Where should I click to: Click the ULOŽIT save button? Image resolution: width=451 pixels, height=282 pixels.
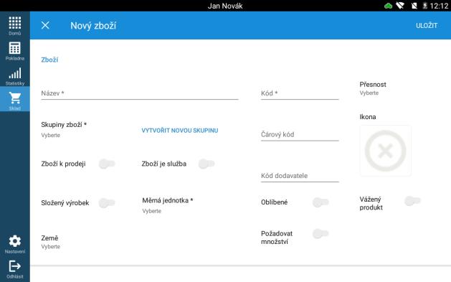[427, 26]
